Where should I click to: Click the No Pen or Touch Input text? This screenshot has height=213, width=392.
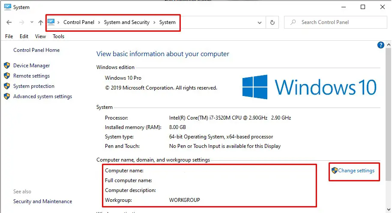coord(225,146)
